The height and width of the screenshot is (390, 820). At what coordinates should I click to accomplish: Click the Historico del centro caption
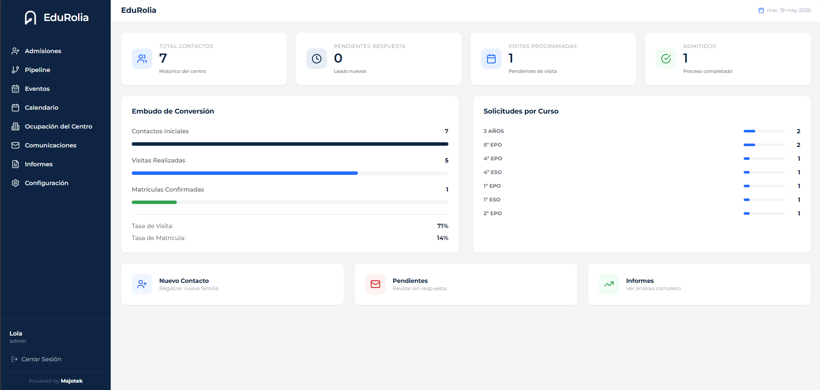click(x=182, y=71)
